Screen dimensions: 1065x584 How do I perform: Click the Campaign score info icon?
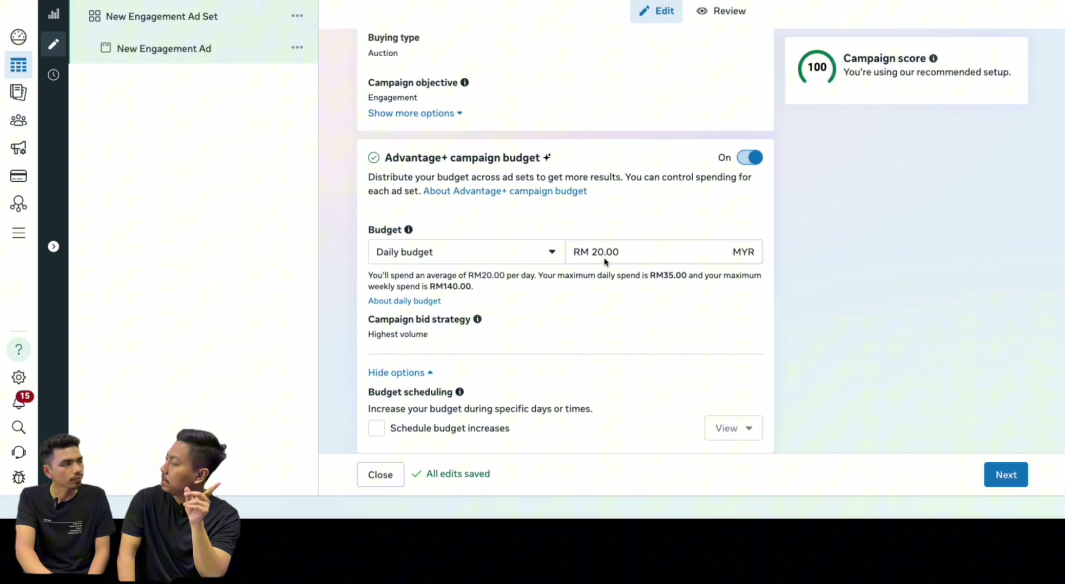pyautogui.click(x=933, y=58)
